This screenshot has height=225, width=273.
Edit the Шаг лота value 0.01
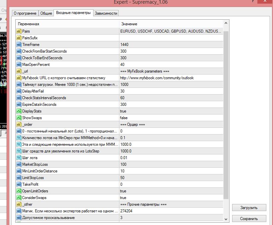tap(171, 158)
